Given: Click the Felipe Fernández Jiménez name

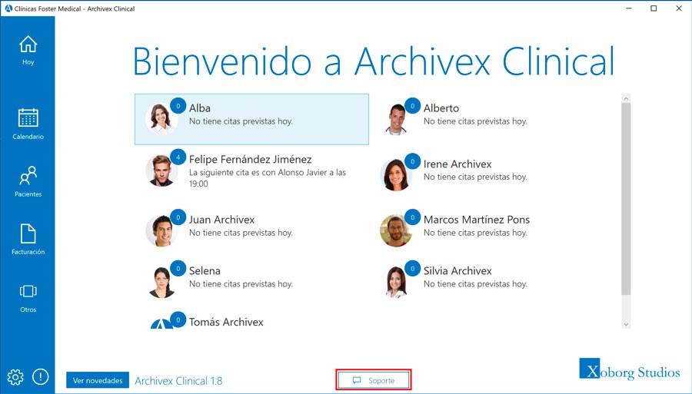Looking at the screenshot, I should (x=250, y=160).
